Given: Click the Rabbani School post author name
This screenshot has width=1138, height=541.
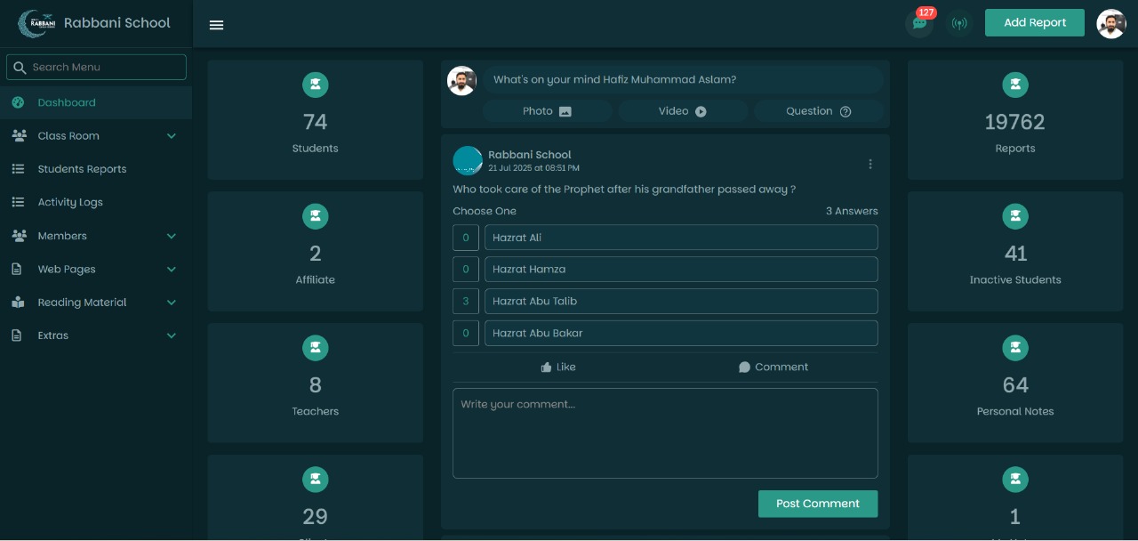Looking at the screenshot, I should (x=530, y=155).
